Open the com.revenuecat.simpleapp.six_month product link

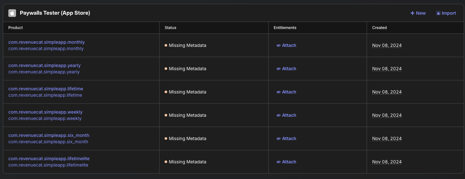tap(49, 135)
